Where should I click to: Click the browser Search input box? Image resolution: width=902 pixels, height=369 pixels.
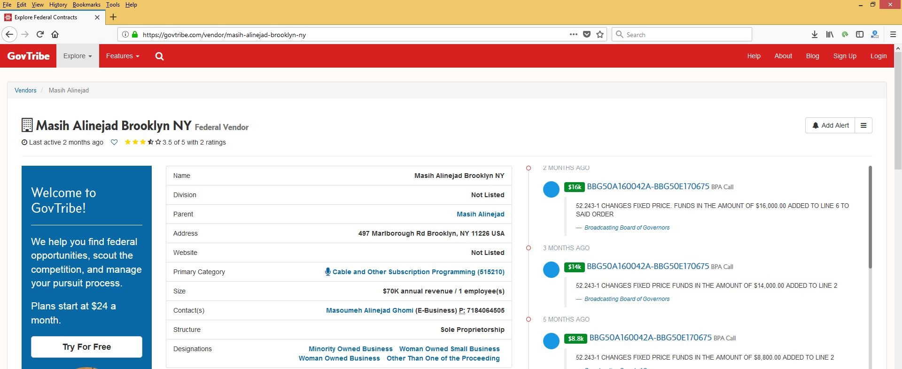tap(682, 34)
